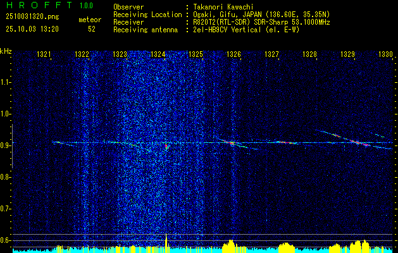This screenshot has height=253, width=398.
Task: Select the 1.0 frequency axis label
Action: [x=5, y=114]
